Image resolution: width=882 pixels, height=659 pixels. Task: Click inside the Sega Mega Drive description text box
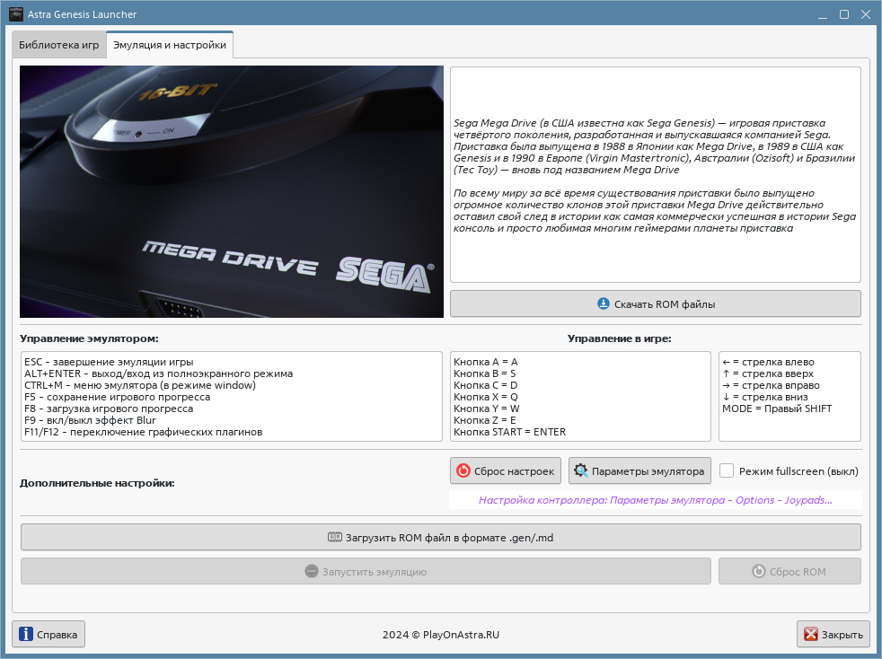tap(656, 175)
